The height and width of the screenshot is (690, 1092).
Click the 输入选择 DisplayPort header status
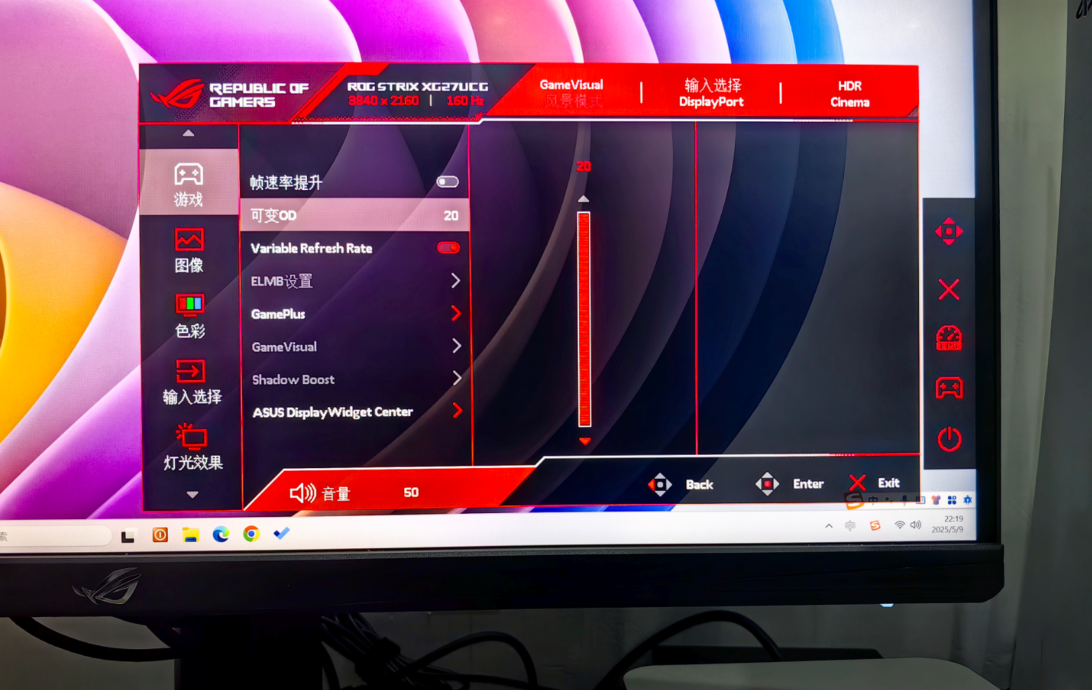(712, 93)
